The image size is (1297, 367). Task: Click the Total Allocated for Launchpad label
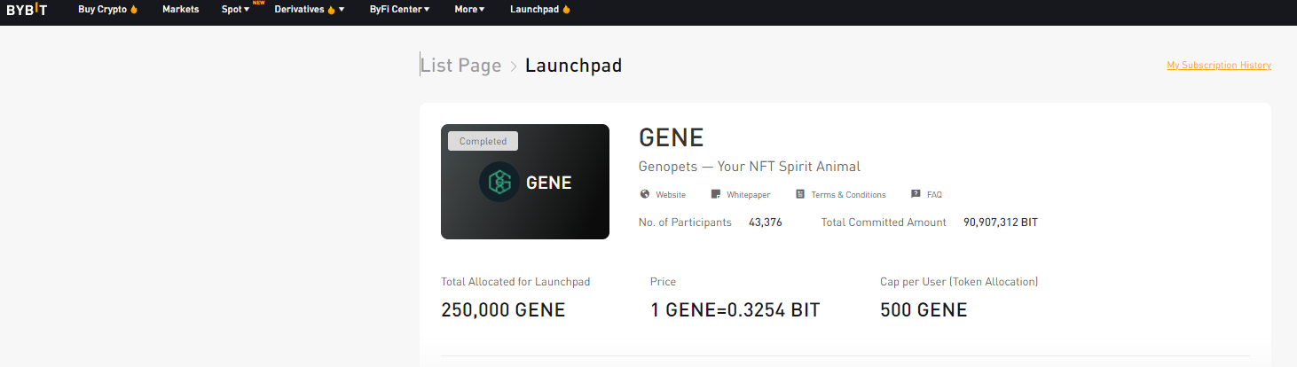515,282
